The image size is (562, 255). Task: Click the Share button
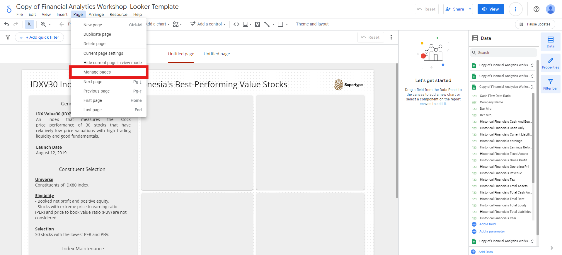click(x=455, y=9)
